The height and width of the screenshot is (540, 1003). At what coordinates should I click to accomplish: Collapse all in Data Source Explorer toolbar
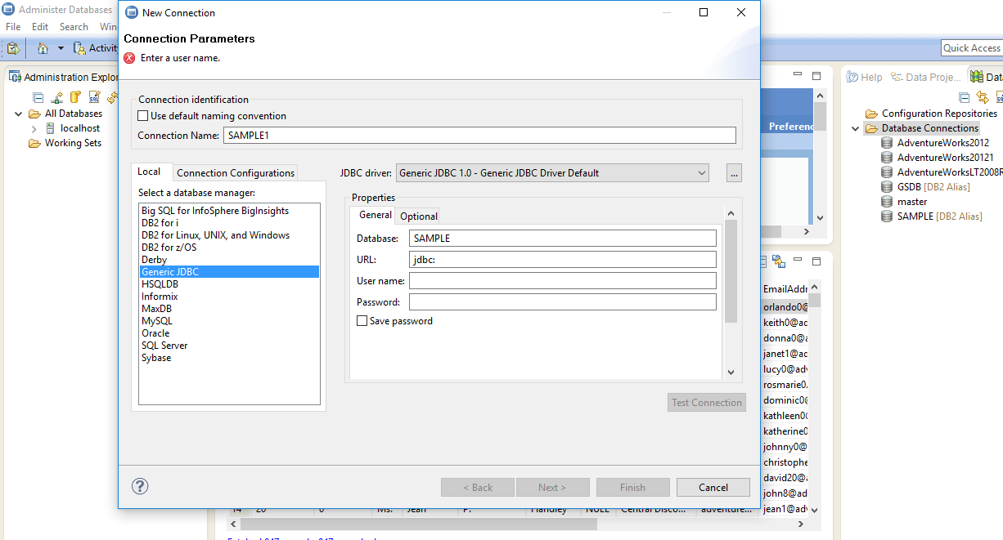965,97
